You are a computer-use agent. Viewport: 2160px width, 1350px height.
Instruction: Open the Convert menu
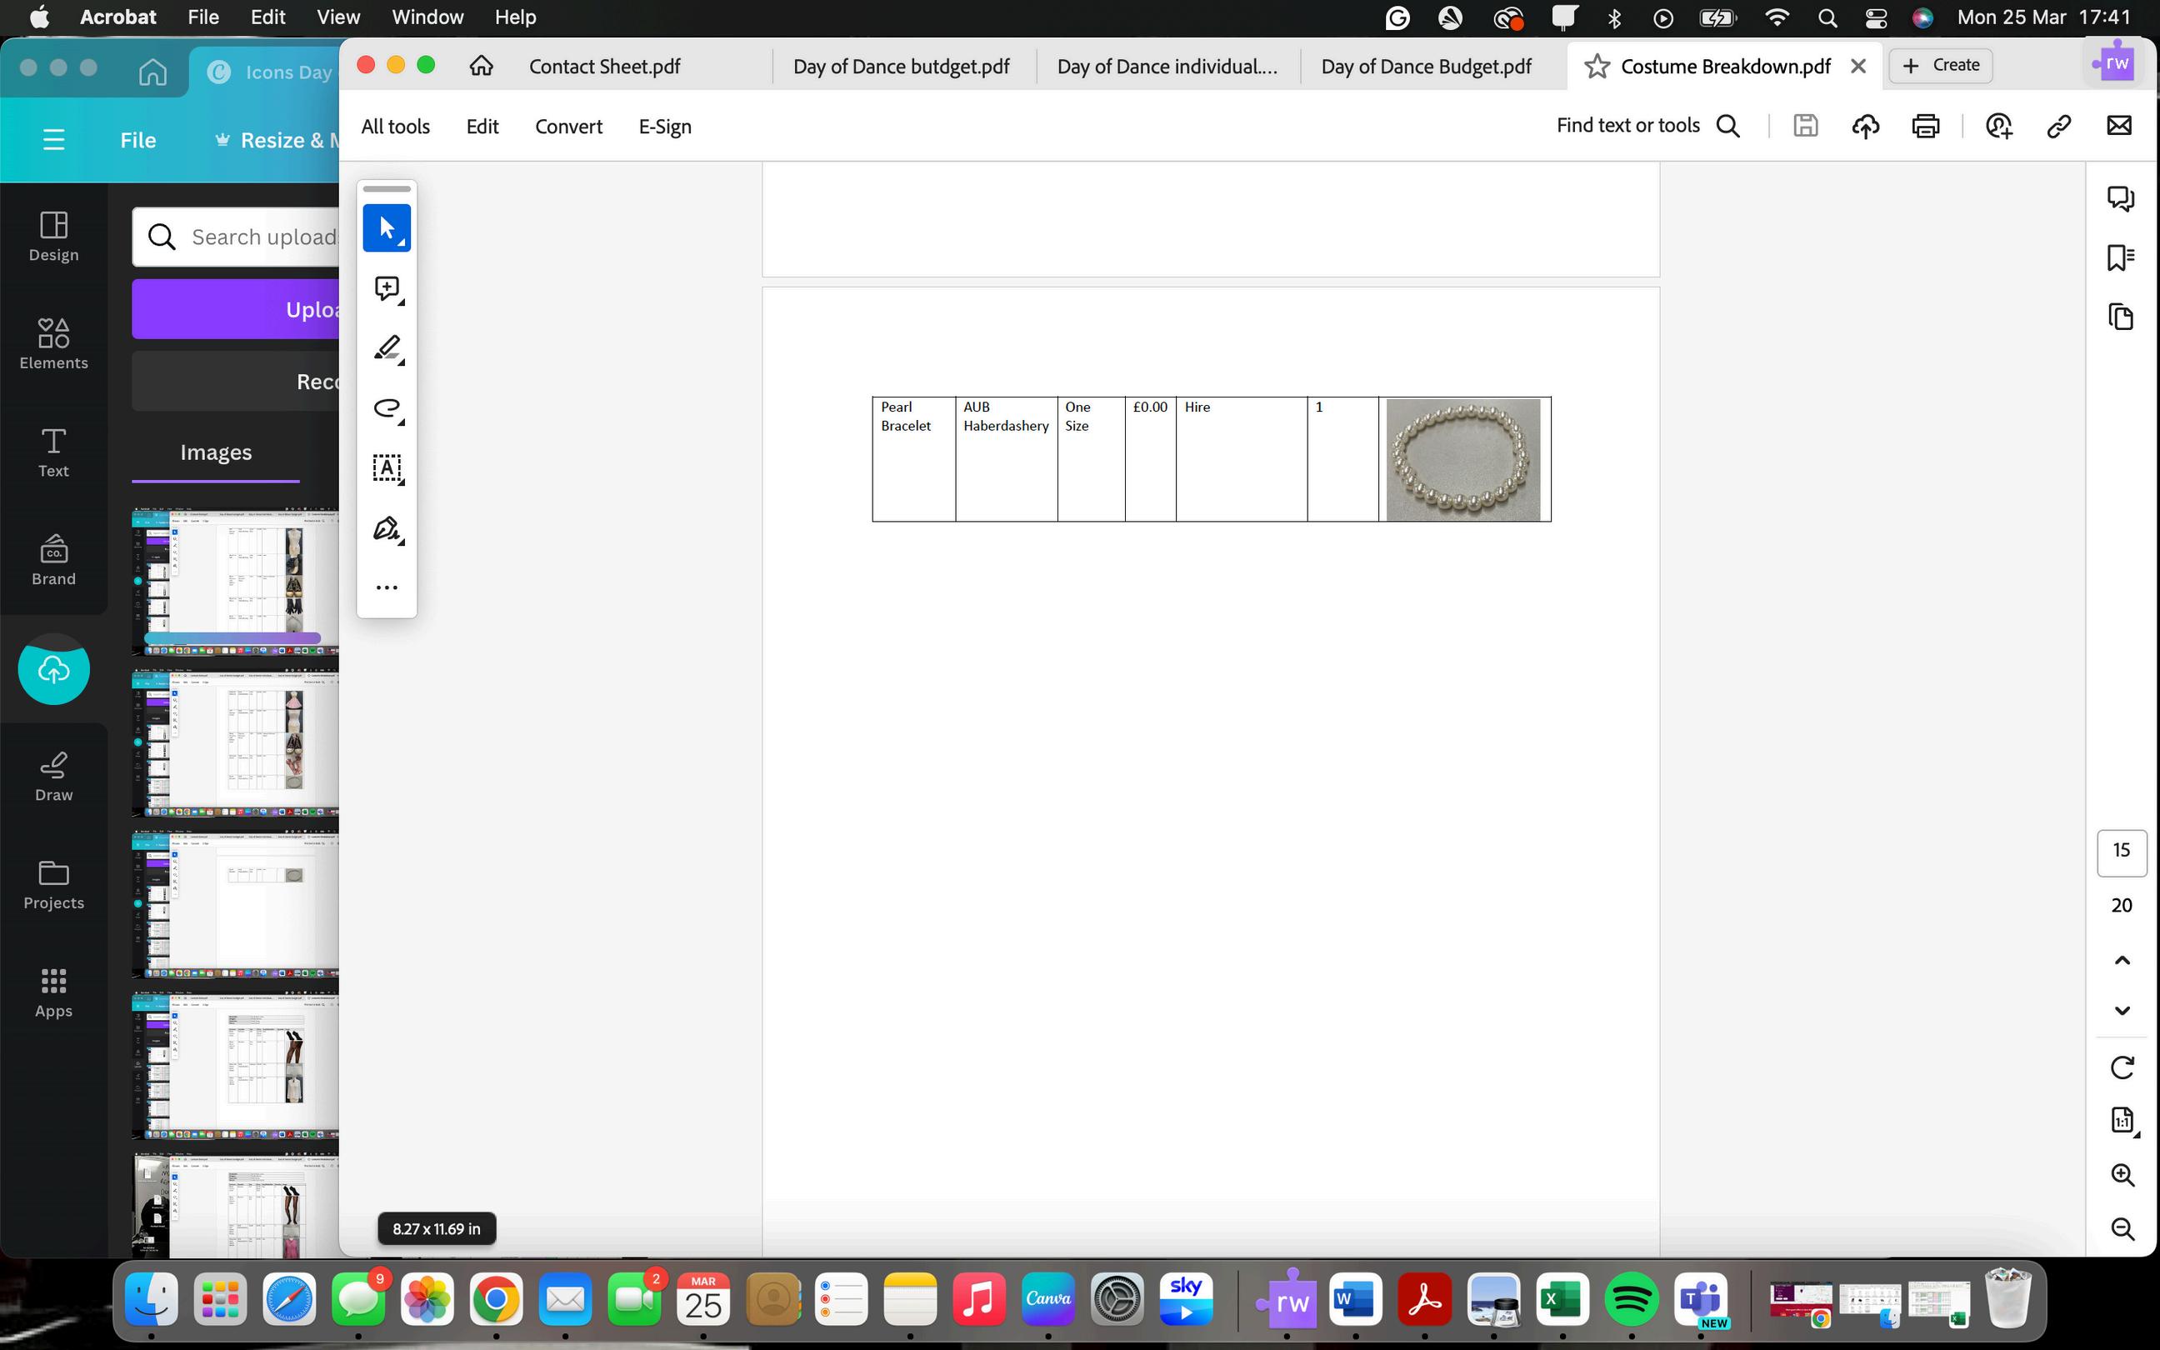pyautogui.click(x=568, y=127)
